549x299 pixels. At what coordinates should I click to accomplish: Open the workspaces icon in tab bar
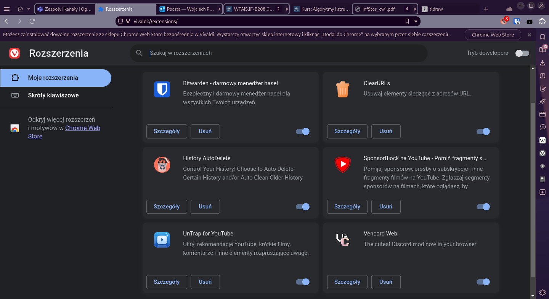(20, 9)
